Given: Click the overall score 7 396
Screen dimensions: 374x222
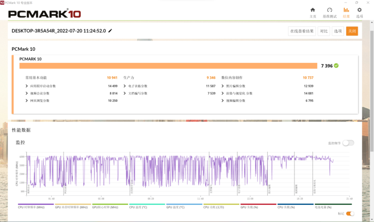Looking at the screenshot, I should pos(326,66).
